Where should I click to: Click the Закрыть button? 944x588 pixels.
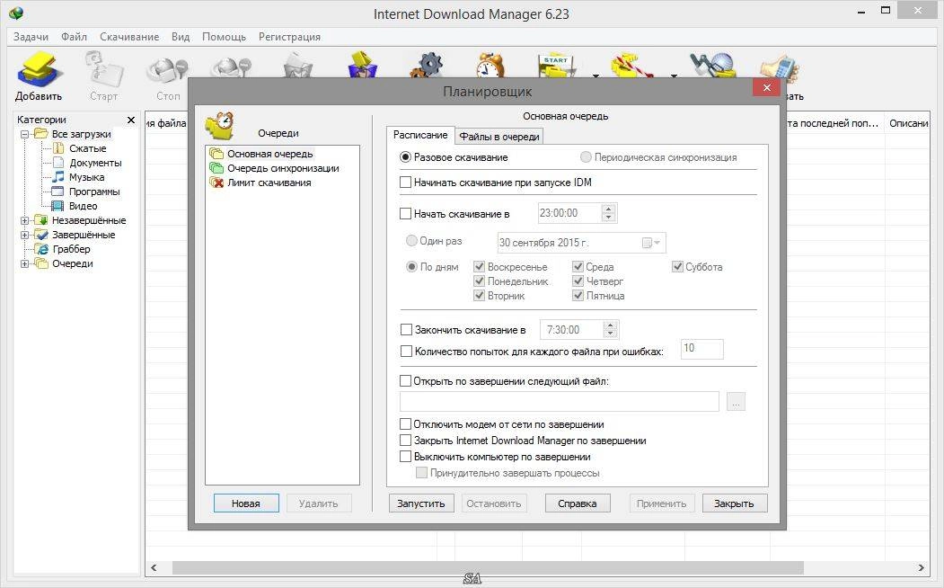tap(735, 503)
